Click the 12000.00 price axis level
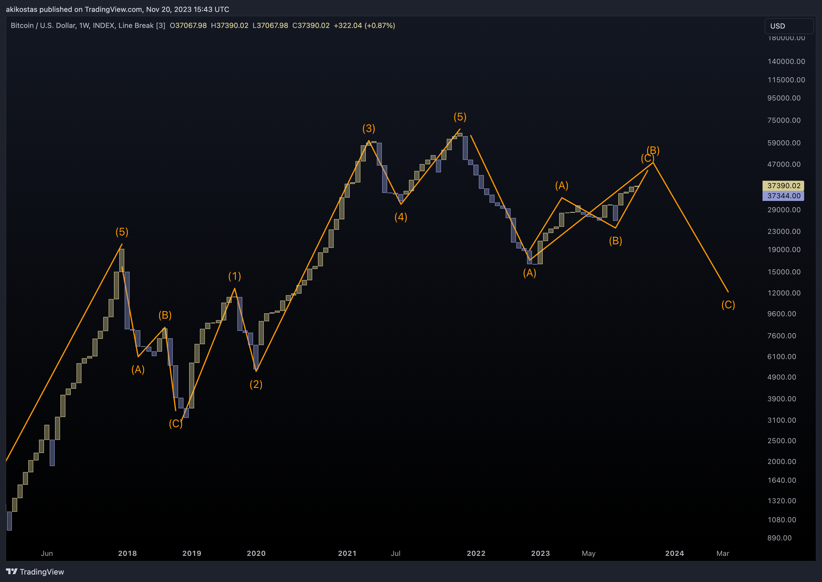The image size is (822, 582). pyautogui.click(x=784, y=293)
